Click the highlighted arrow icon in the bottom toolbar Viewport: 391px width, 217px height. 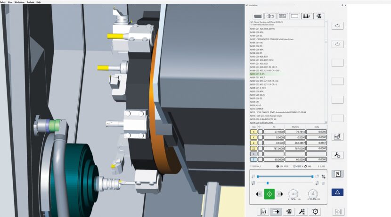(276, 212)
